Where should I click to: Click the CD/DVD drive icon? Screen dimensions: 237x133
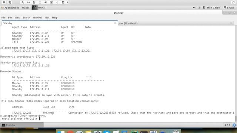40,2
